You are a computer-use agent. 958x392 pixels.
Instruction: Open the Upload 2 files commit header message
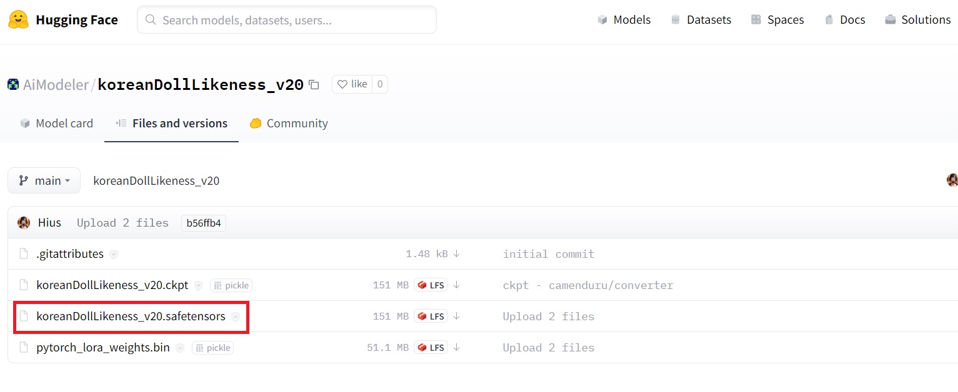122,223
